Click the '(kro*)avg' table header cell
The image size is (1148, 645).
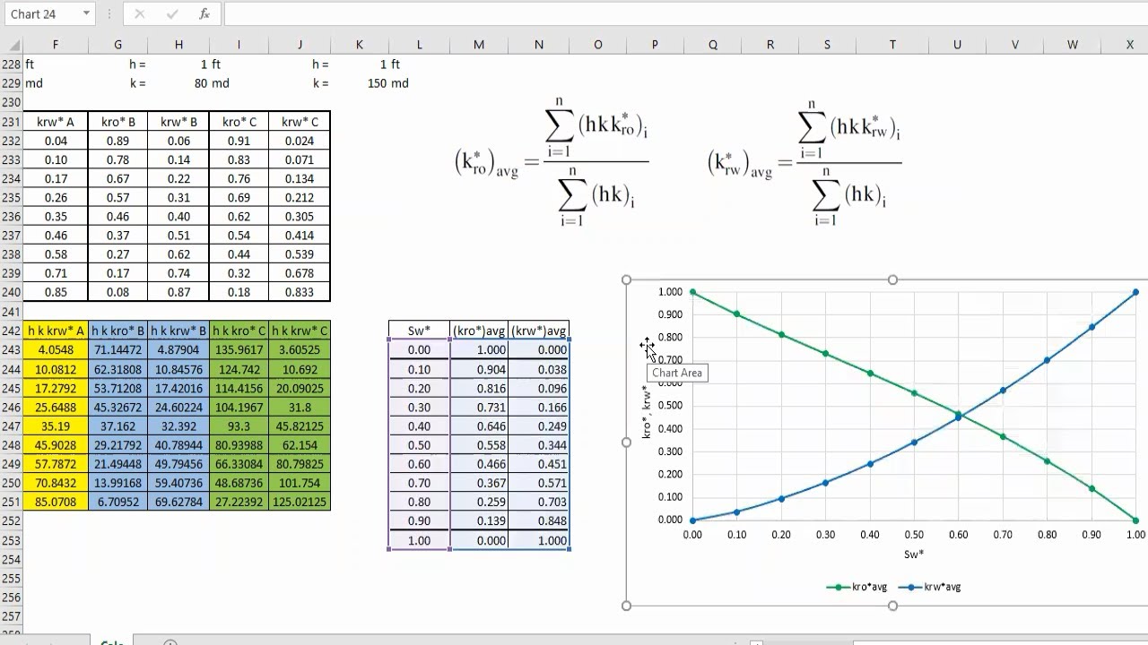(x=479, y=331)
